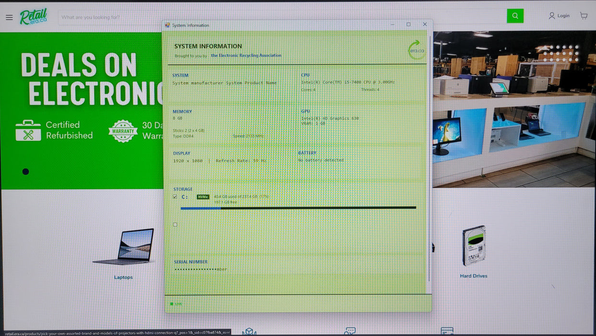
Task: Click the black carousel dot on the banner
Action: click(x=25, y=171)
